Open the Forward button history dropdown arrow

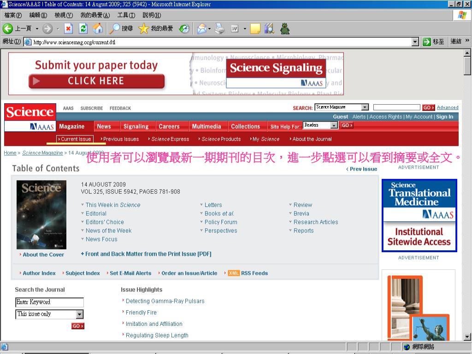tap(58, 29)
